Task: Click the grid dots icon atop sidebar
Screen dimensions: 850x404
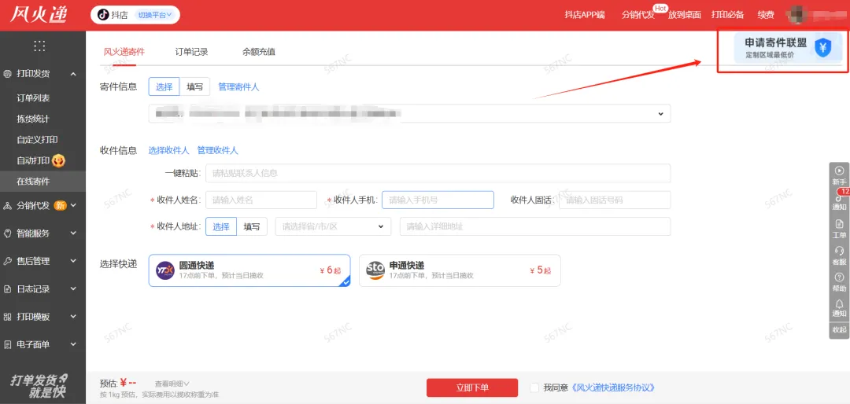Action: pos(39,46)
